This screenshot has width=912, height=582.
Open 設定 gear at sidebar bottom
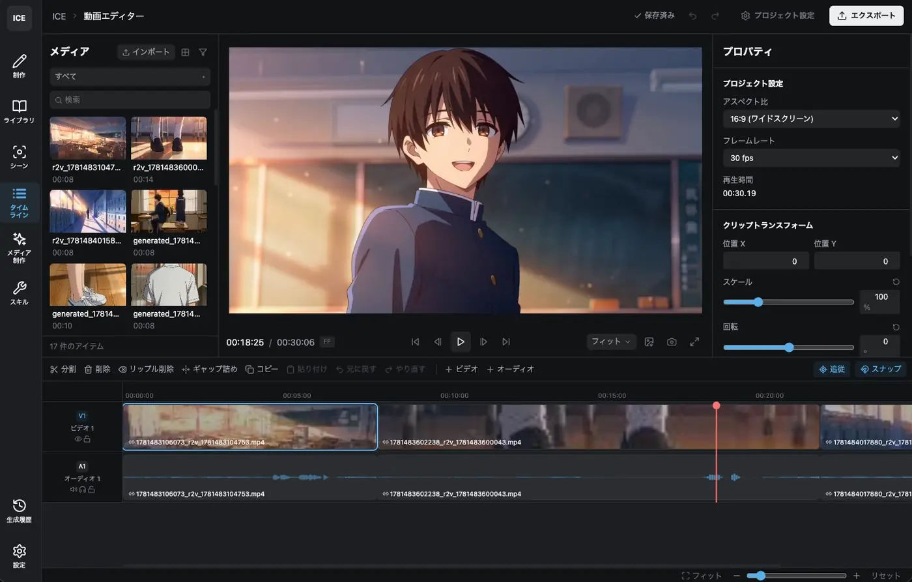pyautogui.click(x=19, y=556)
